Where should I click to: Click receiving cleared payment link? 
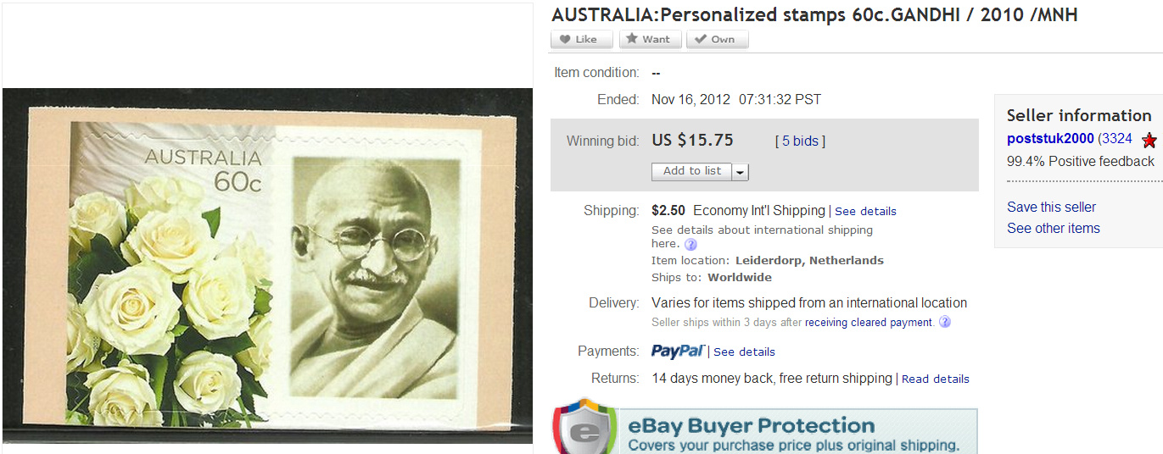click(x=869, y=323)
